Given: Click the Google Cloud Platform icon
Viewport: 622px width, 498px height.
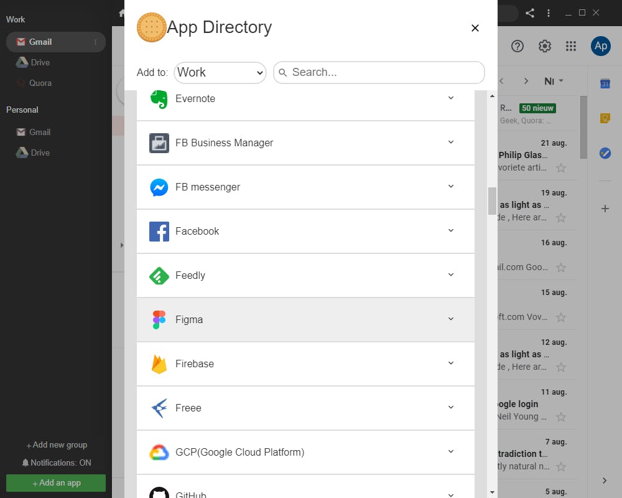Looking at the screenshot, I should (159, 453).
